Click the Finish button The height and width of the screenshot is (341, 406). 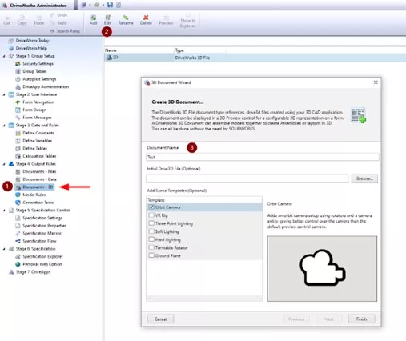point(361,319)
